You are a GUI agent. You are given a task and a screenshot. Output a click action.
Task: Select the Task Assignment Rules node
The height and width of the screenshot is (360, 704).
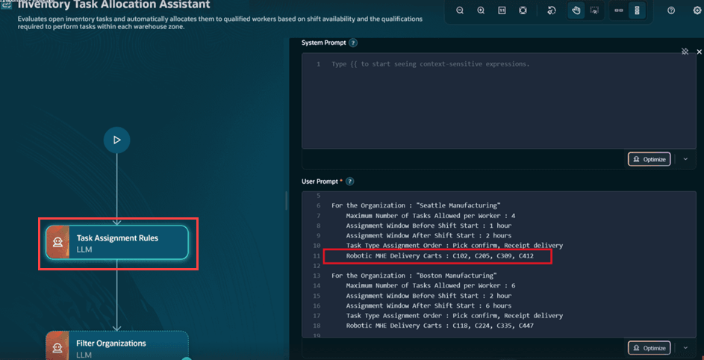click(x=116, y=243)
